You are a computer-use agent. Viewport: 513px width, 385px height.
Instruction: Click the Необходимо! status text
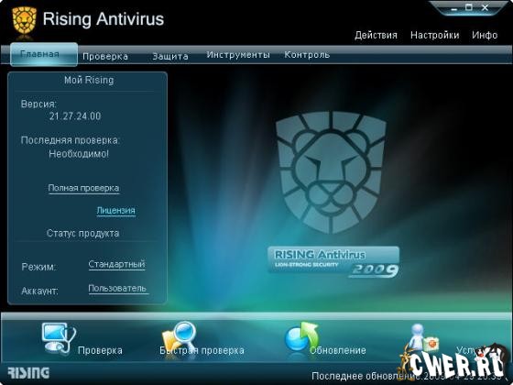coord(79,154)
